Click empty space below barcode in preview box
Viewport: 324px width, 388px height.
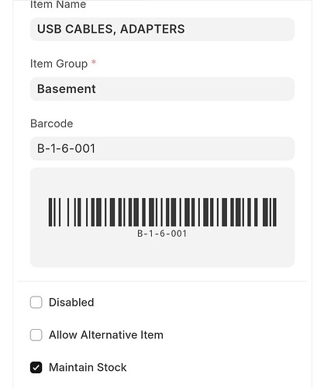tap(162, 252)
